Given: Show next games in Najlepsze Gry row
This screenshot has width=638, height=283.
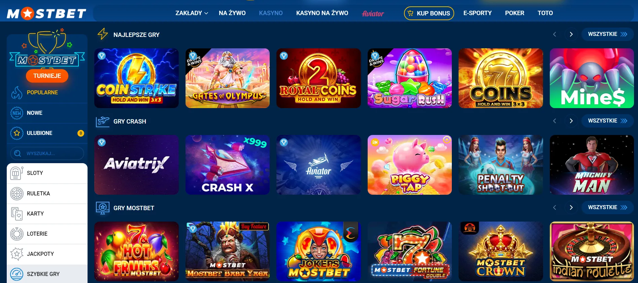Looking at the screenshot, I should click(x=571, y=34).
